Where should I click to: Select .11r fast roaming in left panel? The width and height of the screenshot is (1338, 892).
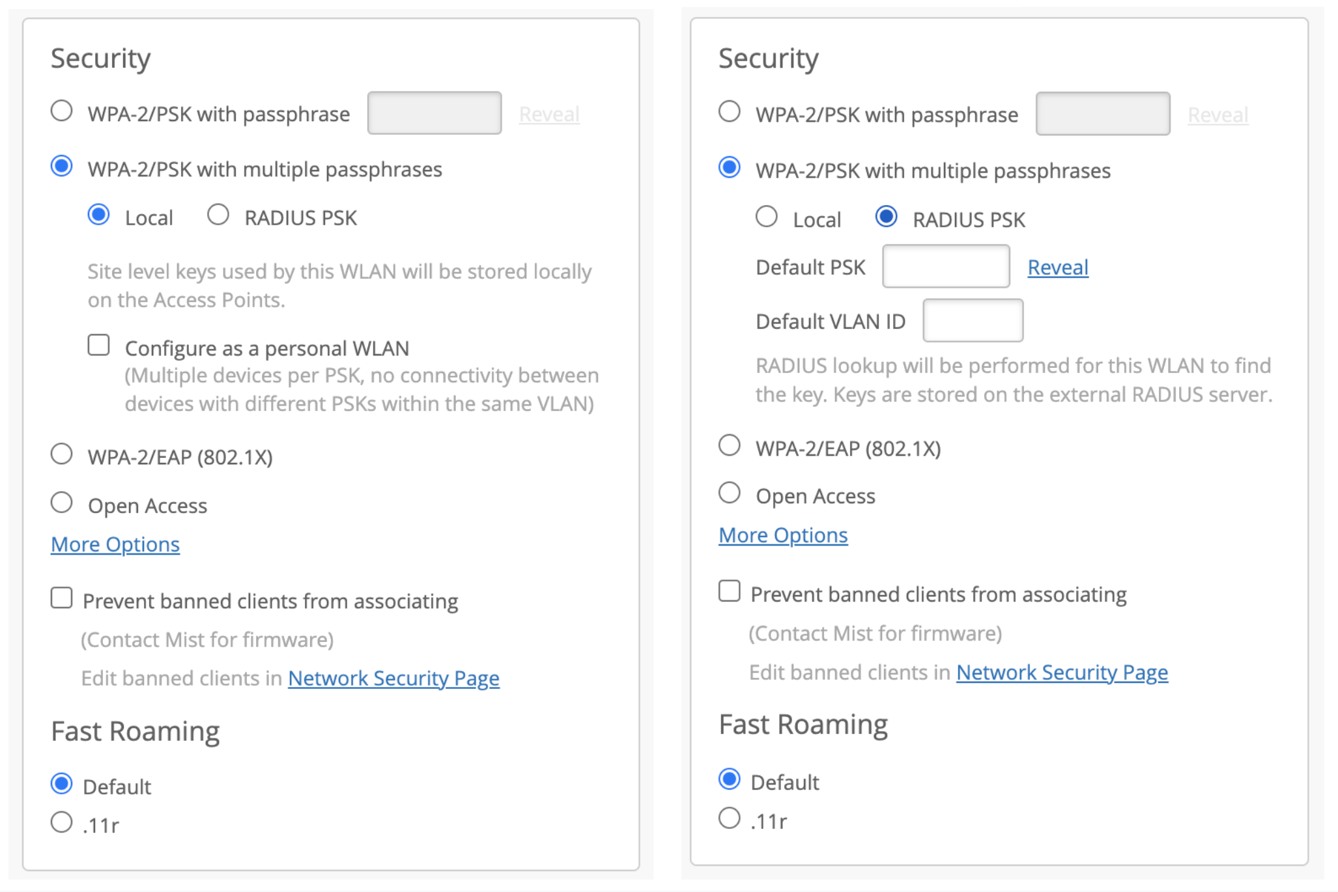62,822
